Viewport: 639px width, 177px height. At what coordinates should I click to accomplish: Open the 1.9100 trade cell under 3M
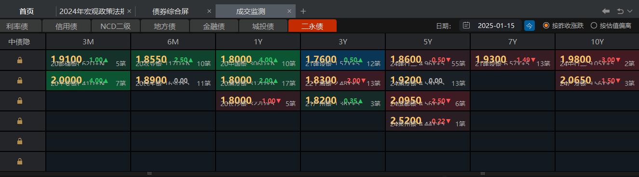88,60
